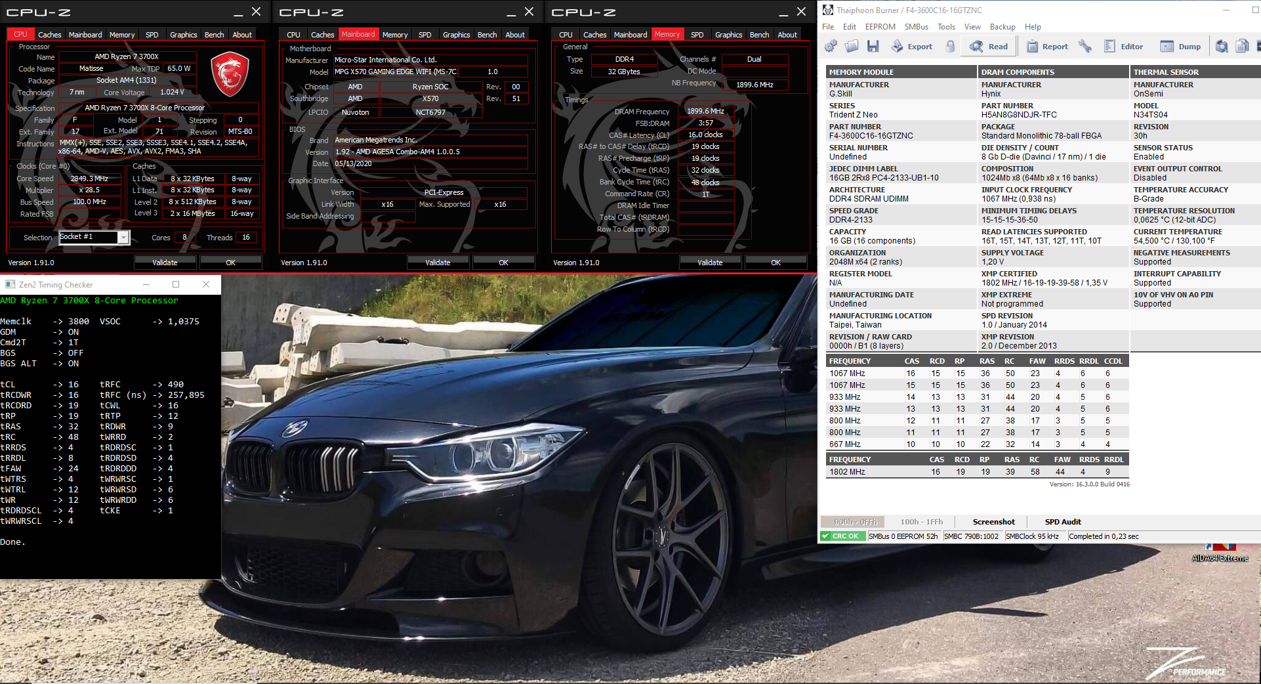Click the SPD Audit button
Image resolution: width=1261 pixels, height=684 pixels.
tap(1063, 522)
